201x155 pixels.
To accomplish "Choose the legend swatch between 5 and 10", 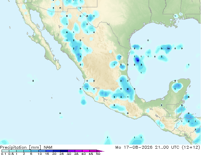I will [x=35, y=151].
